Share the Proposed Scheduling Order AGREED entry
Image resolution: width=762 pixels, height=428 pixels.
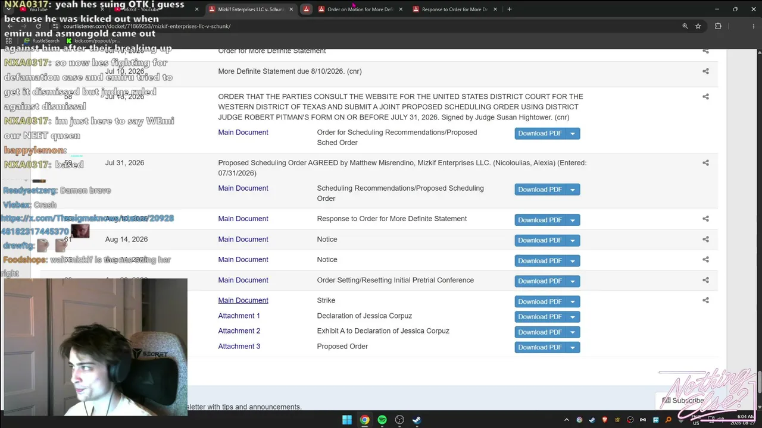point(705,163)
